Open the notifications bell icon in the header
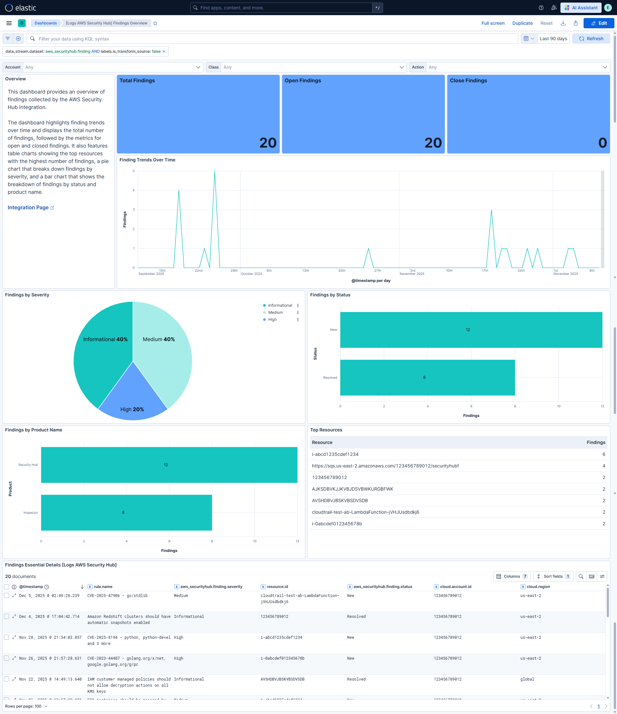617x714 pixels. (554, 8)
